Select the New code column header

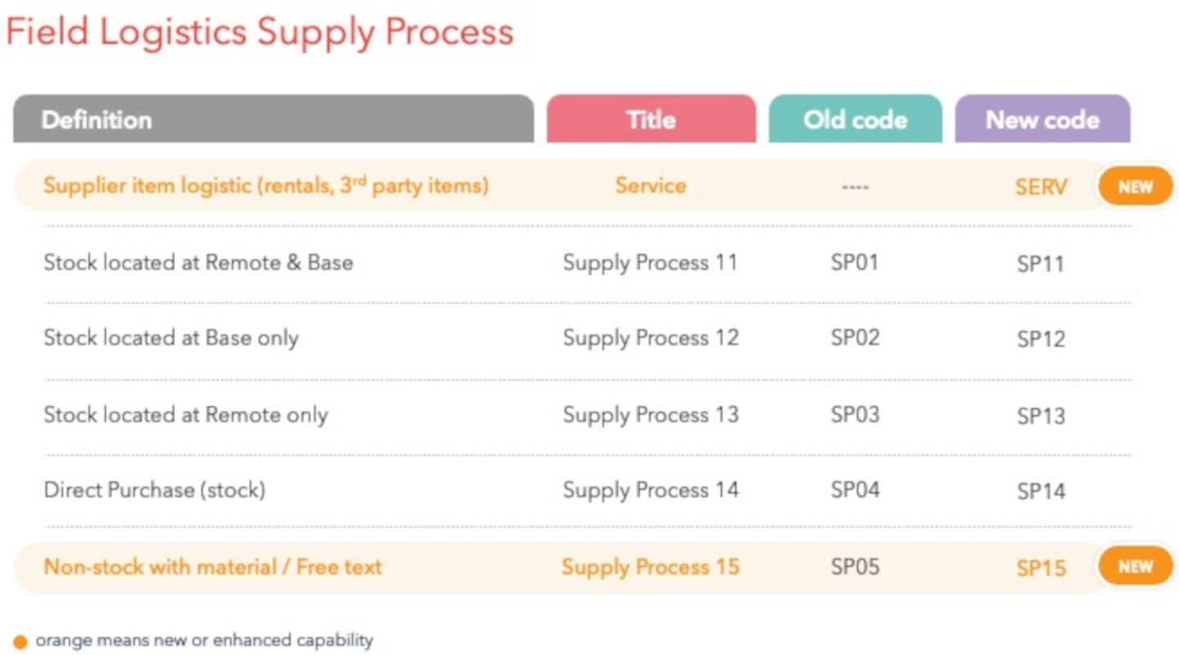[1042, 120]
